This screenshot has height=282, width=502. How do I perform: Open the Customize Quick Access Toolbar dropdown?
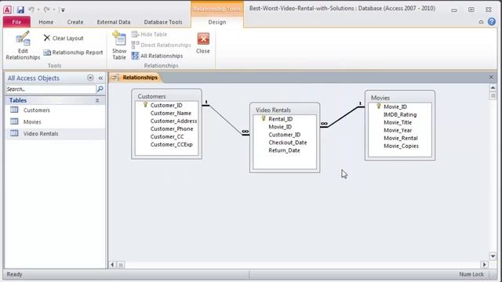[63, 10]
